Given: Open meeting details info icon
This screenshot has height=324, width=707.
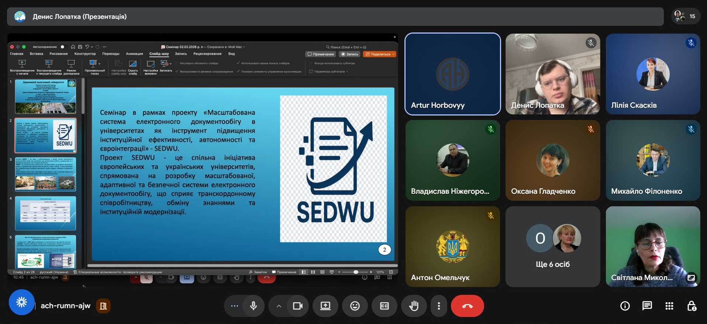Looking at the screenshot, I should click(x=625, y=306).
